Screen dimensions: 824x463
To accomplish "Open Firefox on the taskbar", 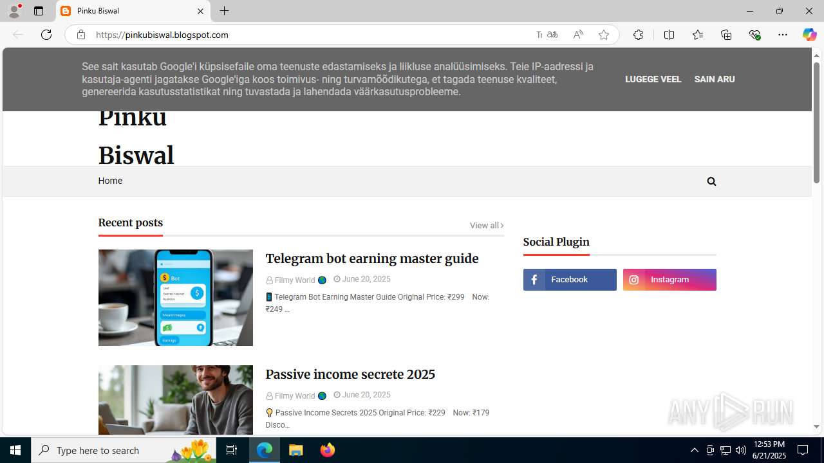I will [328, 450].
